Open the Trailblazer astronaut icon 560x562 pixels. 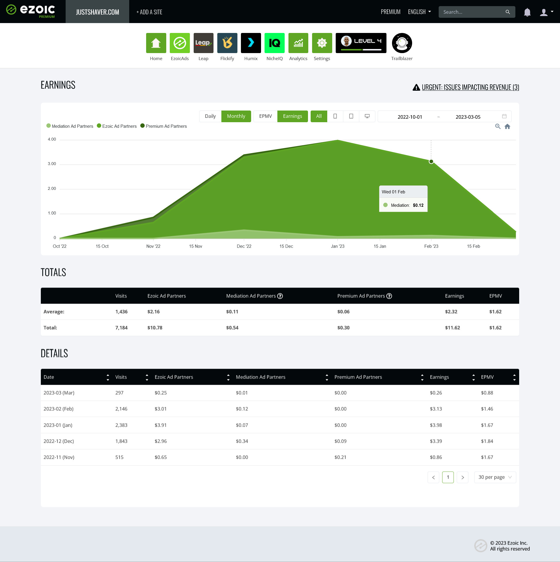pyautogui.click(x=402, y=43)
